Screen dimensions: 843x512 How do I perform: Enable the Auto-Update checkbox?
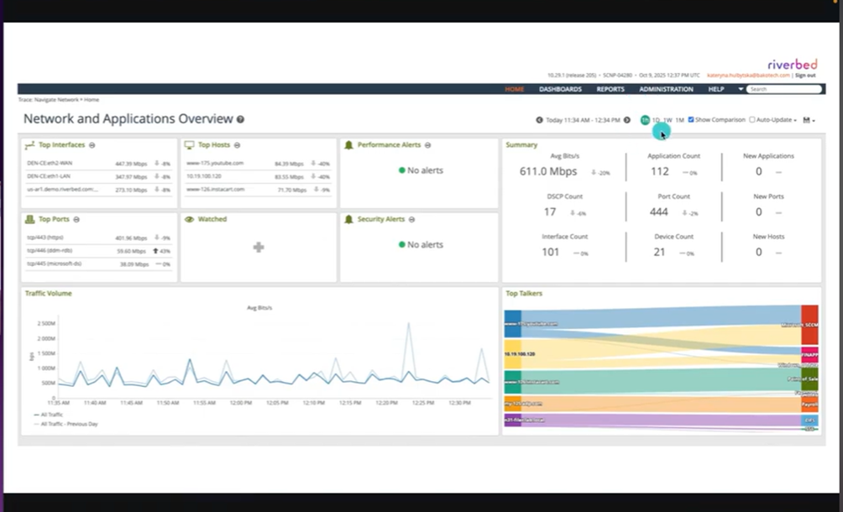click(x=752, y=120)
